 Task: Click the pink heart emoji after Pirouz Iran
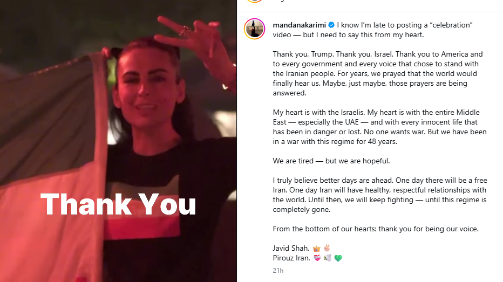[x=317, y=258]
